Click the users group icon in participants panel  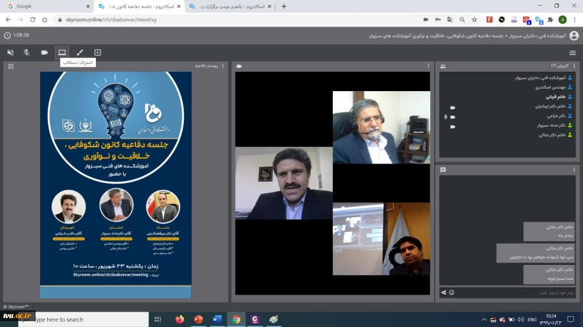(x=443, y=66)
